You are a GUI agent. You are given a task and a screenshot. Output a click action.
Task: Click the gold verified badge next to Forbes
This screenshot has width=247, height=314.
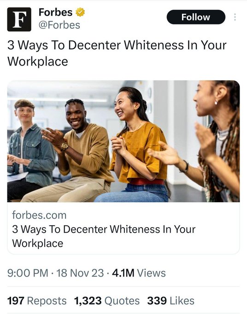point(80,12)
